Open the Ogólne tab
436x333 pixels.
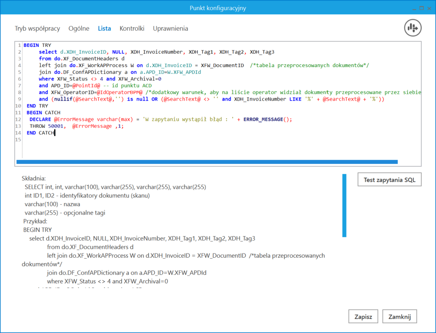pyautogui.click(x=78, y=28)
